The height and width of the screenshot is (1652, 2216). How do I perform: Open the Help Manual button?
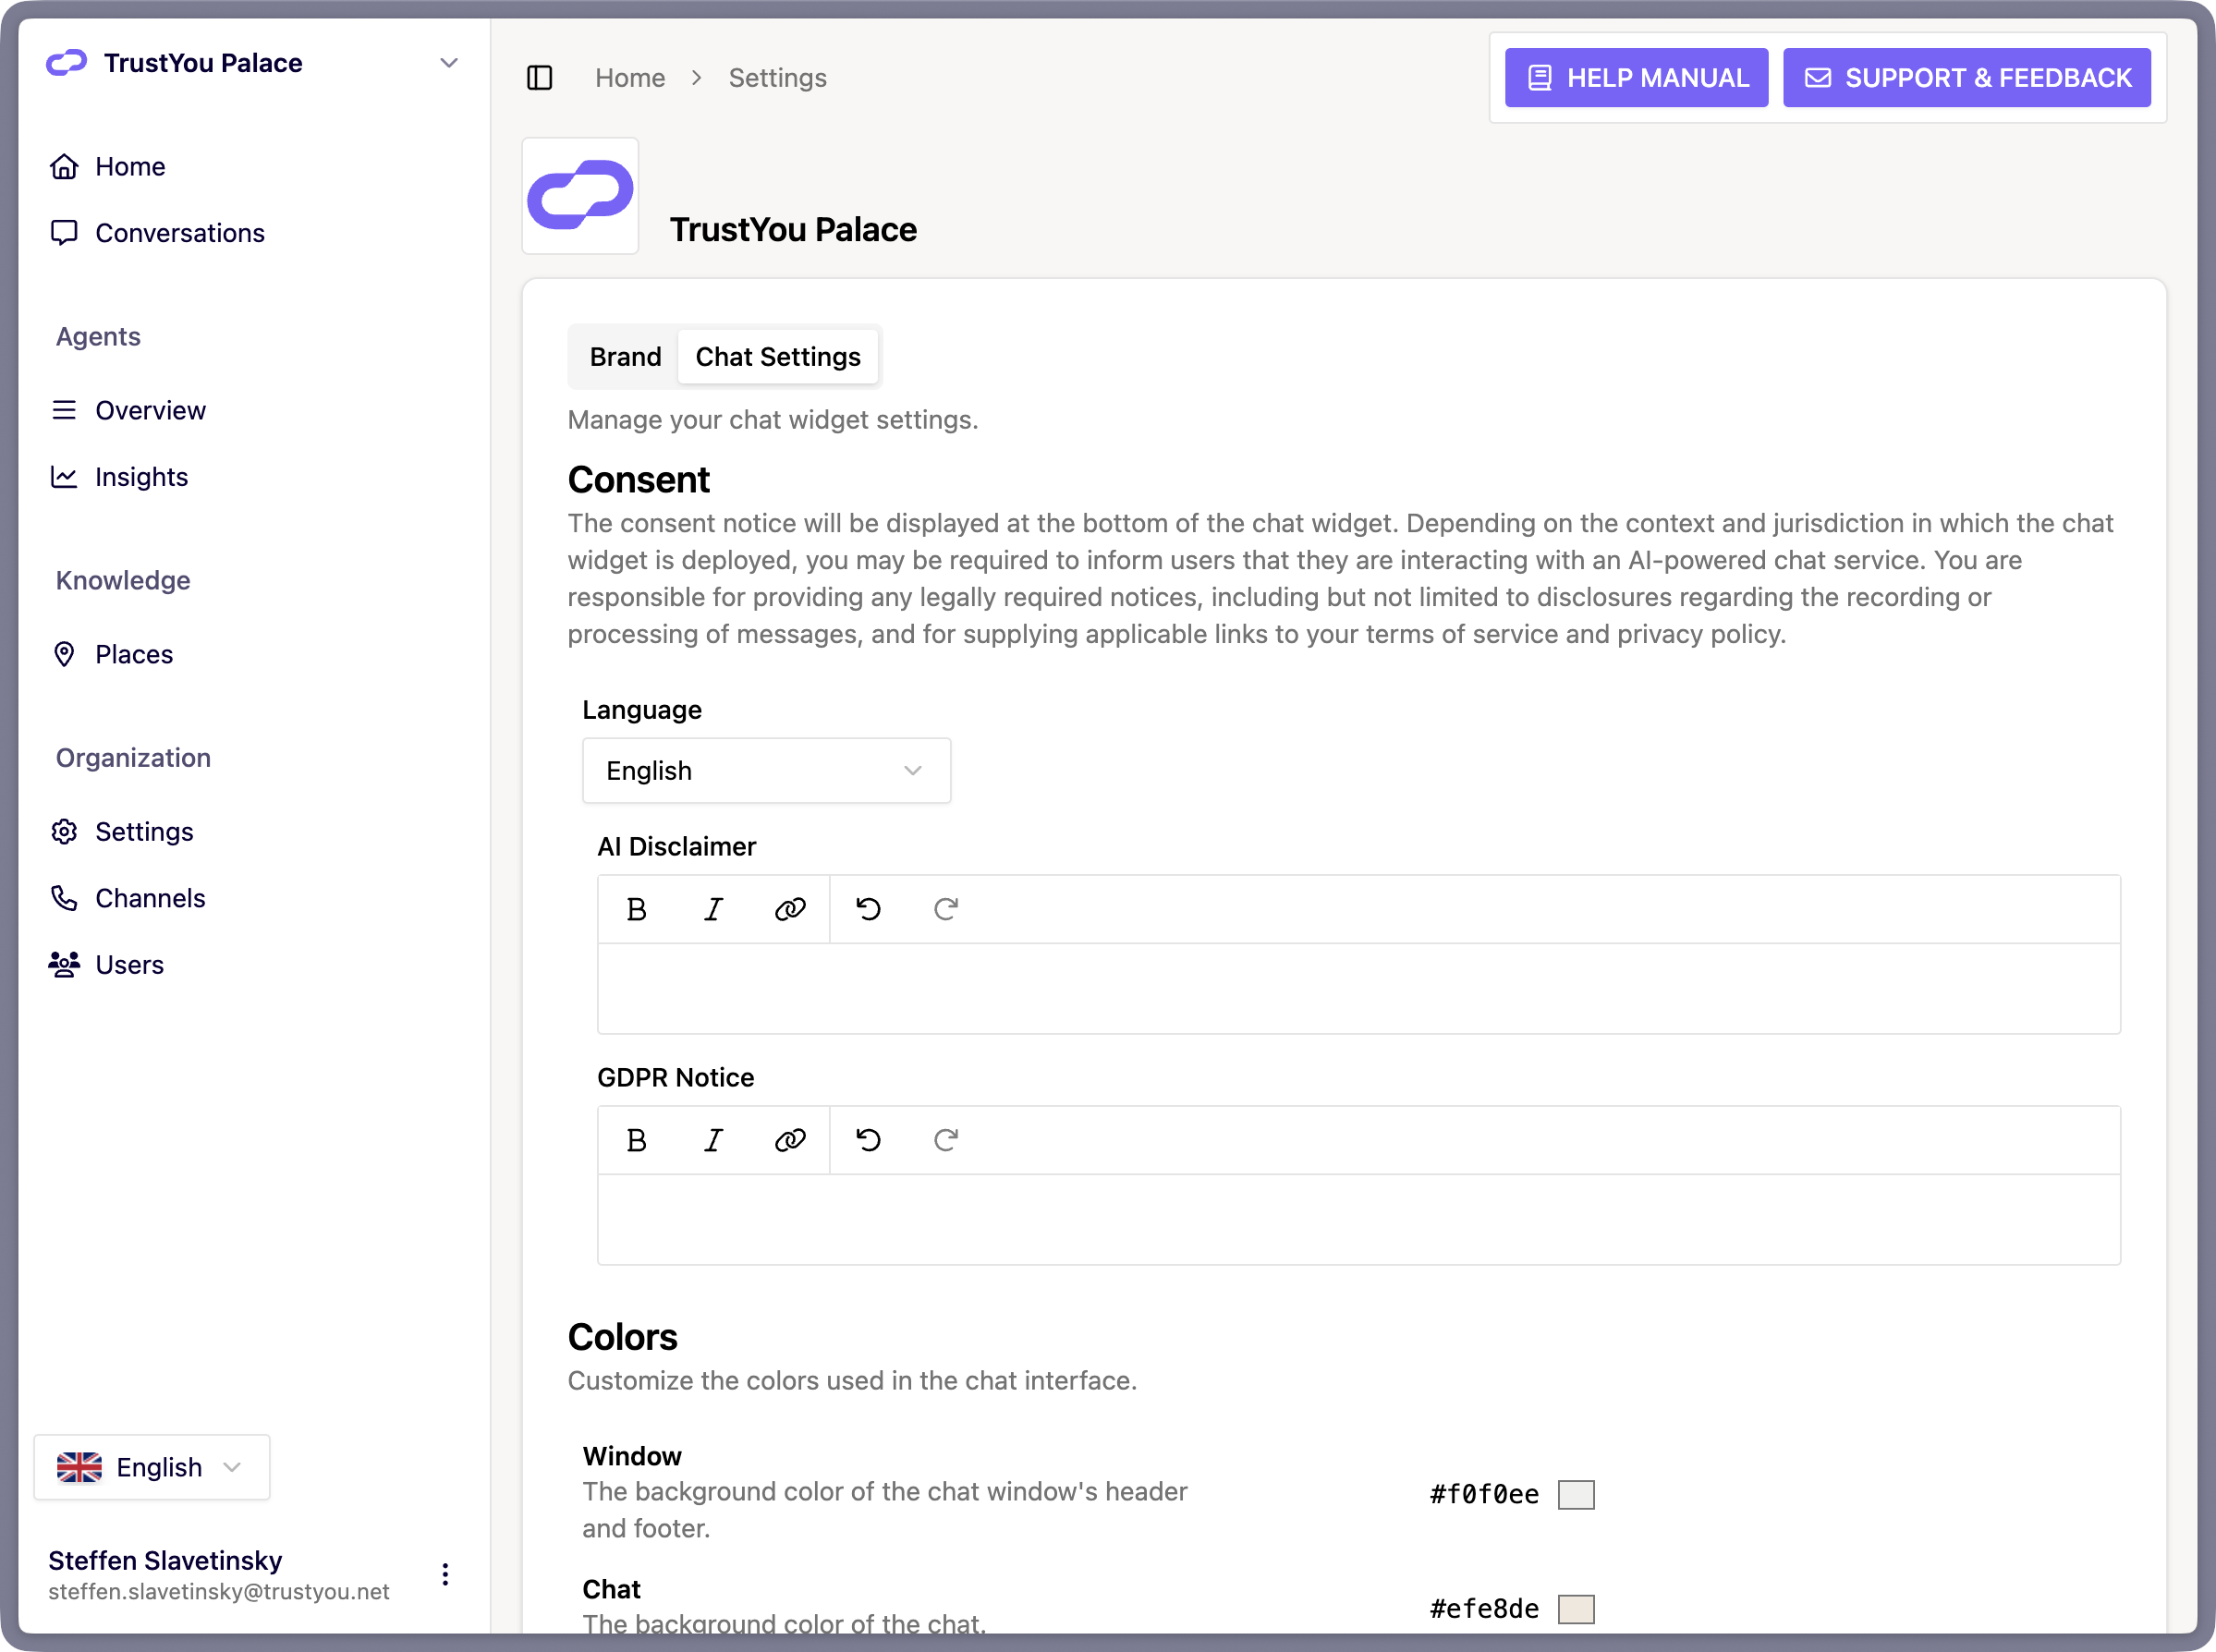pos(1636,78)
